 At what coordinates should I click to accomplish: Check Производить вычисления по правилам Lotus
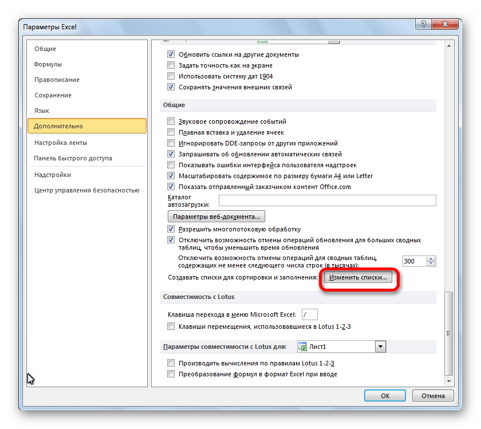tap(171, 363)
